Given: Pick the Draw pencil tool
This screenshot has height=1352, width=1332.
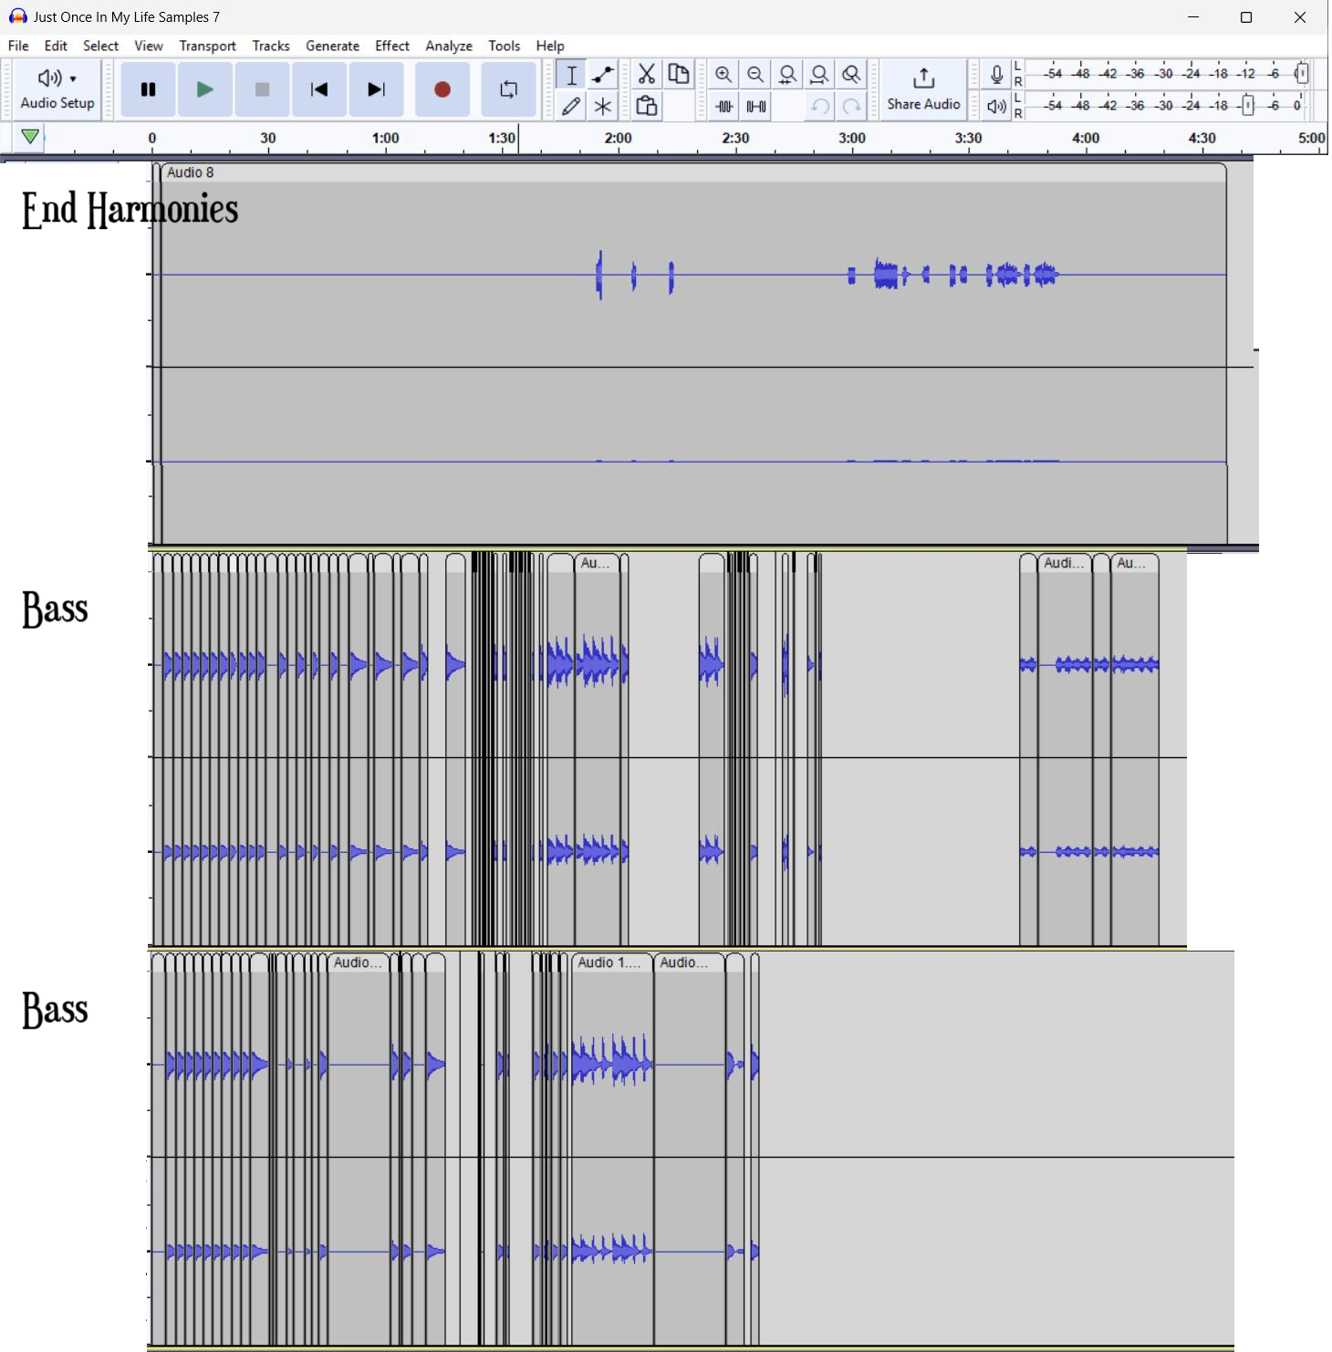Looking at the screenshot, I should pos(571,106).
